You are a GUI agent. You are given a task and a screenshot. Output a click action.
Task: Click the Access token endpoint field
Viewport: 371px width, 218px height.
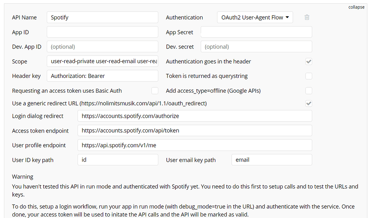[x=195, y=130]
